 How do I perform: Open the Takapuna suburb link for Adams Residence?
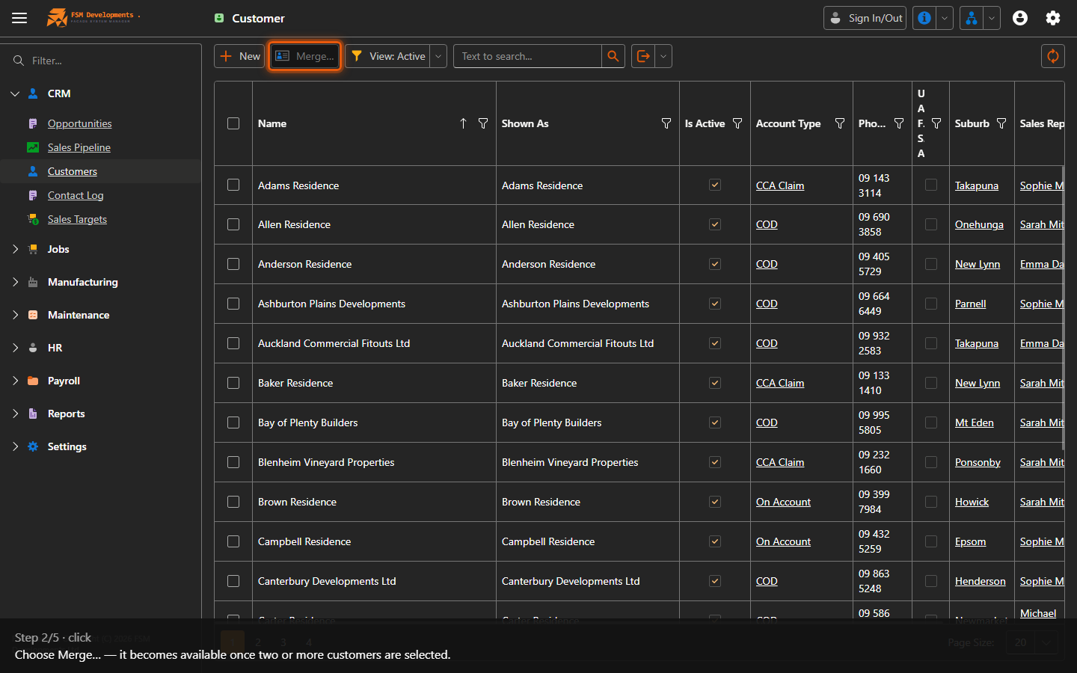click(x=976, y=185)
